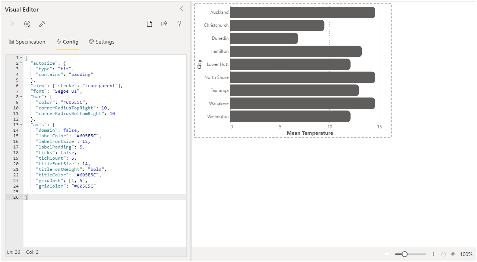
Task: Click the "Mean Temperature" axis title
Action: [x=310, y=133]
